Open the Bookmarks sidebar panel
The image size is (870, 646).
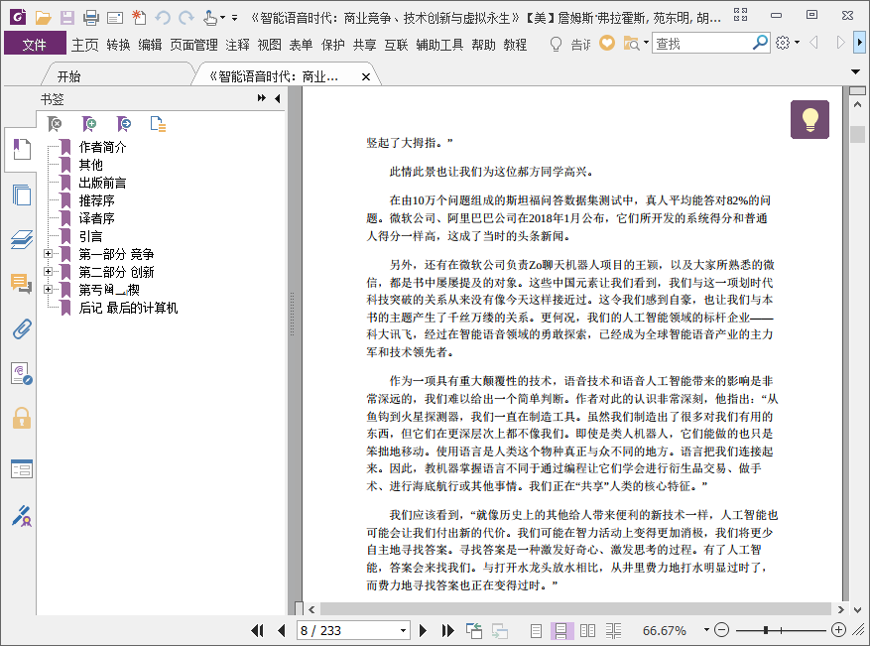pyautogui.click(x=21, y=149)
